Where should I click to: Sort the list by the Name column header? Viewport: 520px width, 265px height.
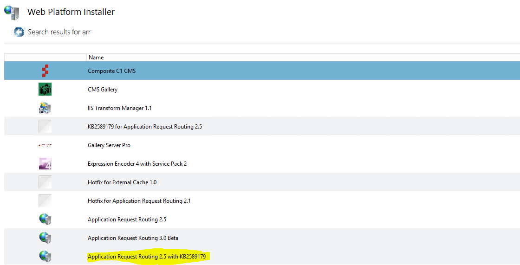tap(303, 58)
